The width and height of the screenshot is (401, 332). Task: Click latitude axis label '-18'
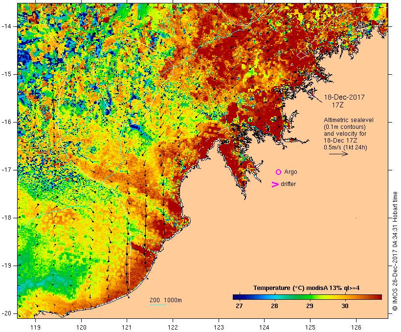click(6, 218)
